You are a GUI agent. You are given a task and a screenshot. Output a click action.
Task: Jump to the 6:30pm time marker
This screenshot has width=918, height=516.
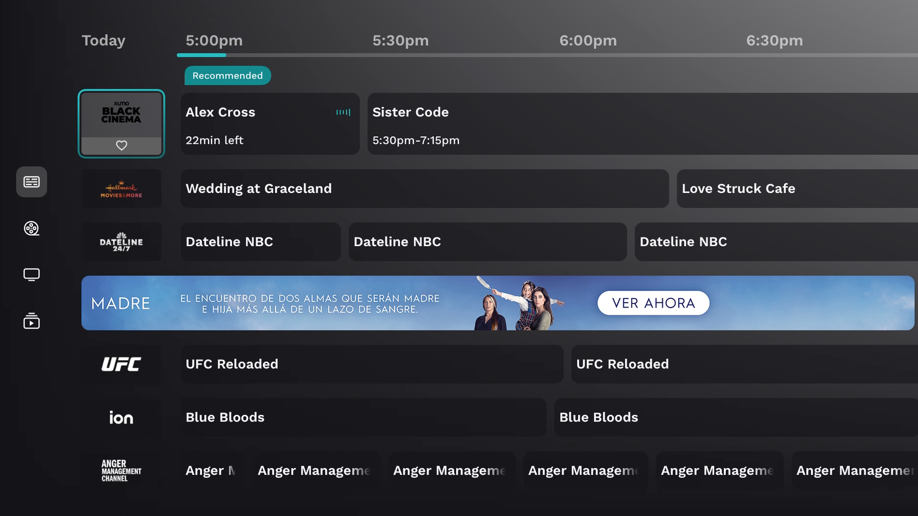point(775,41)
